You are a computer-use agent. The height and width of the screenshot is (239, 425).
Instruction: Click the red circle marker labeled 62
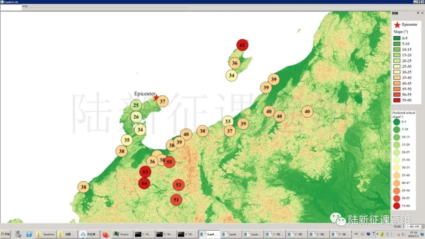coord(242,45)
